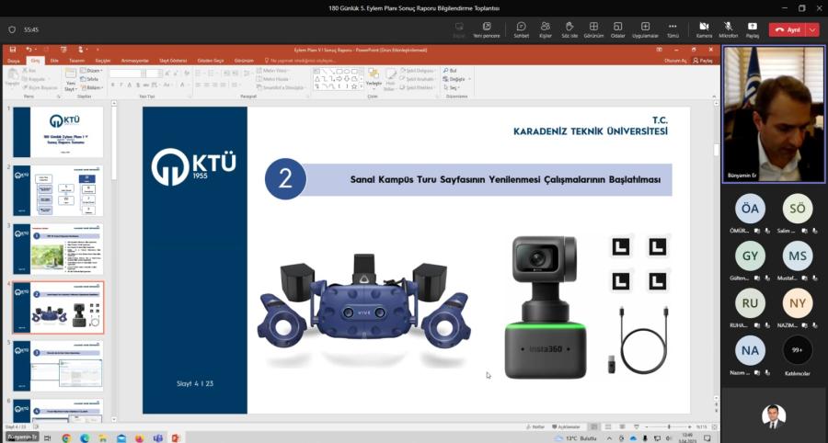Open new window (Yeni pencere) in meeting toolbar

coord(487,29)
